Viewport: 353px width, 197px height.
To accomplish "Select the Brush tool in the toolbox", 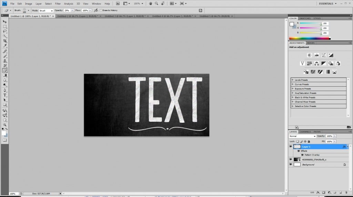I will click(x=5, y=56).
